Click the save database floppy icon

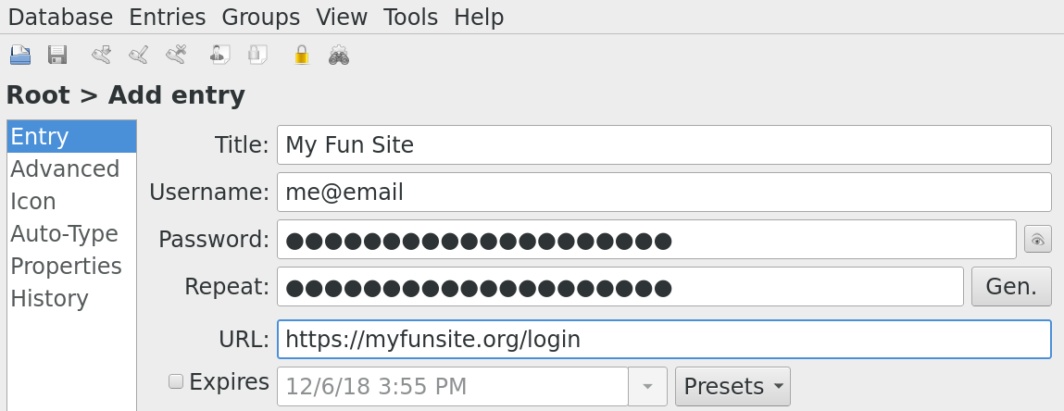click(x=57, y=56)
